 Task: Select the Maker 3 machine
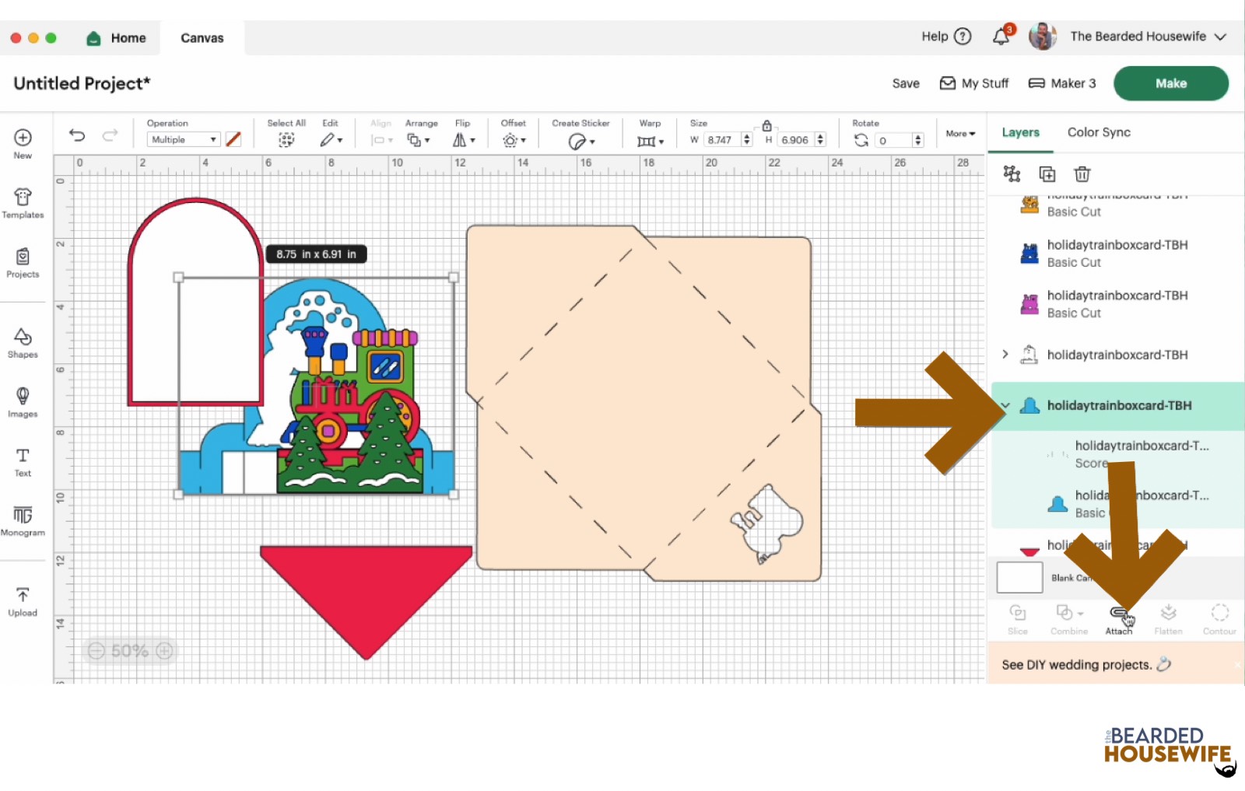pos(1062,83)
